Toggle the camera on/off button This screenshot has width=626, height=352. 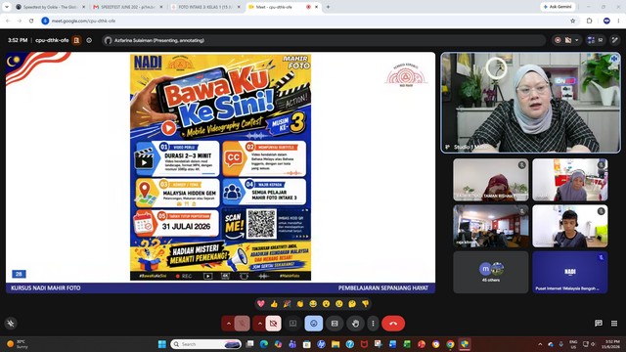[x=273, y=324]
